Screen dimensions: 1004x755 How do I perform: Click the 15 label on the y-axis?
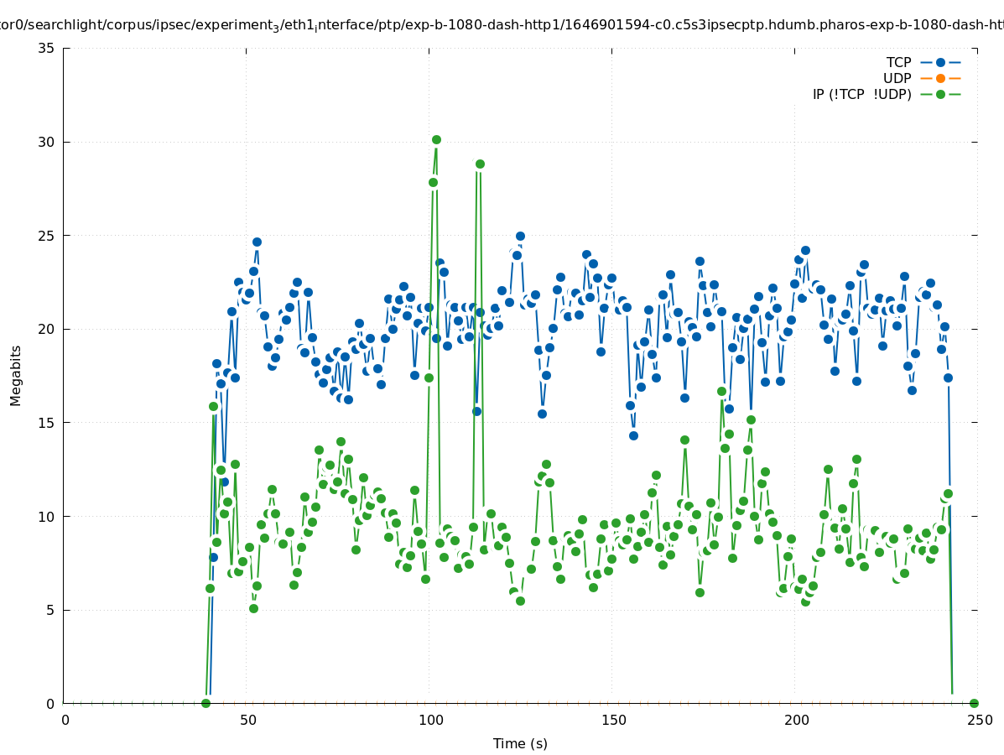coord(46,423)
